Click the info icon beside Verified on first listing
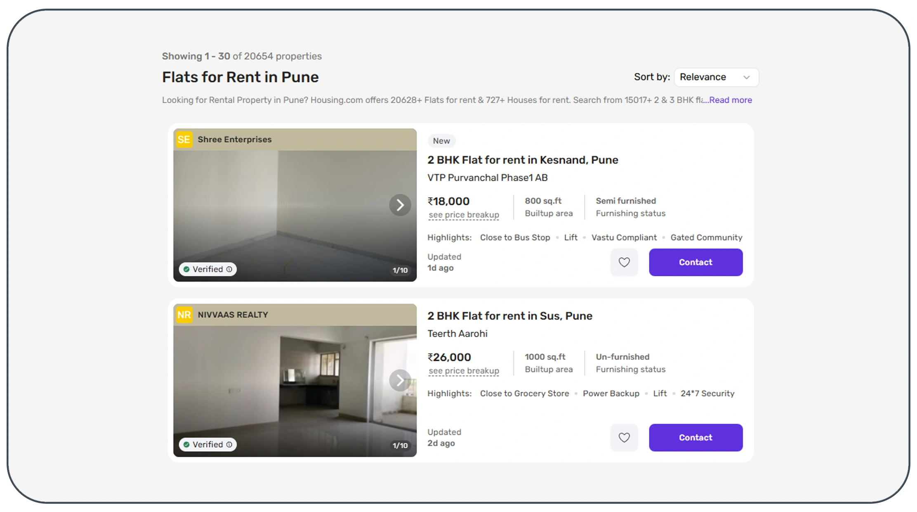This screenshot has height=512, width=917. click(x=230, y=269)
